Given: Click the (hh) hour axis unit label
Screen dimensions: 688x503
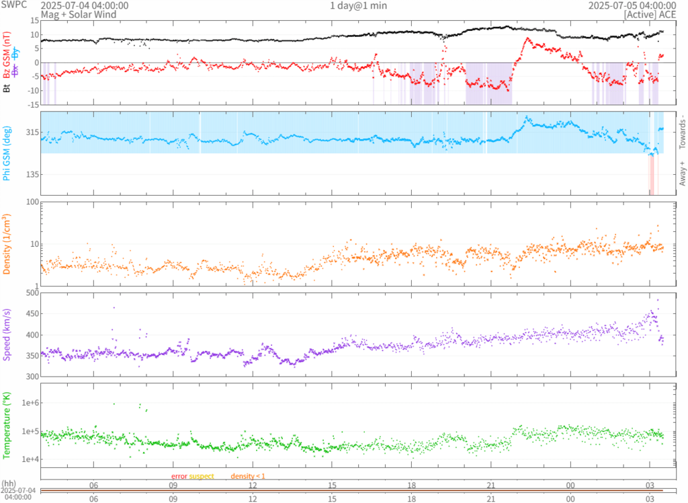Looking at the screenshot, I should click(x=9, y=483).
